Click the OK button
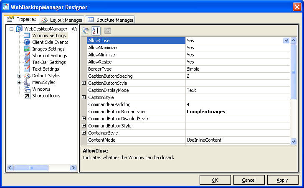The width and height of the screenshot is (304, 188). tap(215, 180)
